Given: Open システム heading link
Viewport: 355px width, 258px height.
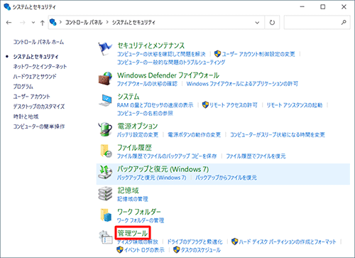Looking at the screenshot, I should coord(129,97).
